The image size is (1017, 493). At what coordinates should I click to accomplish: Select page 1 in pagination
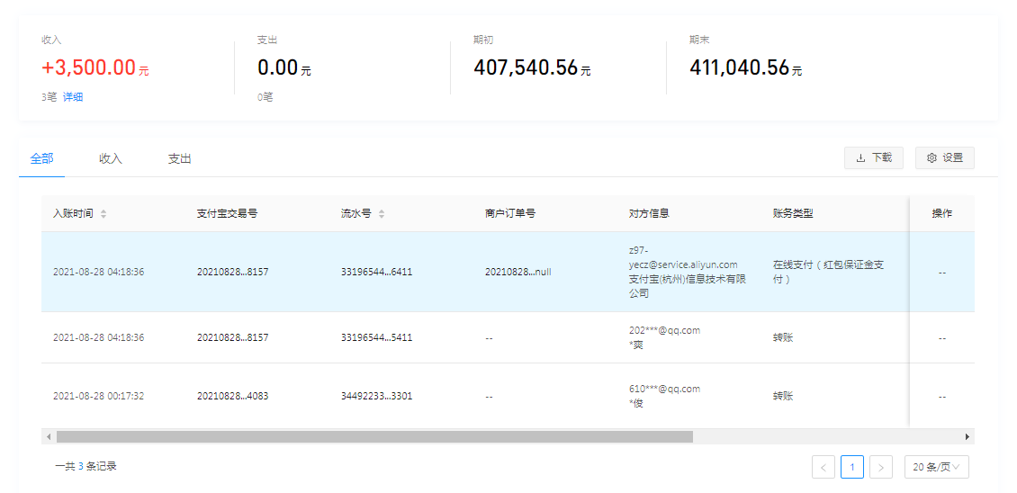pyautogui.click(x=852, y=467)
